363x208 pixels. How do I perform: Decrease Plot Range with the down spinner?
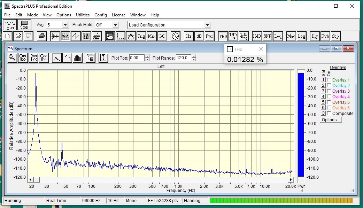(194, 60)
